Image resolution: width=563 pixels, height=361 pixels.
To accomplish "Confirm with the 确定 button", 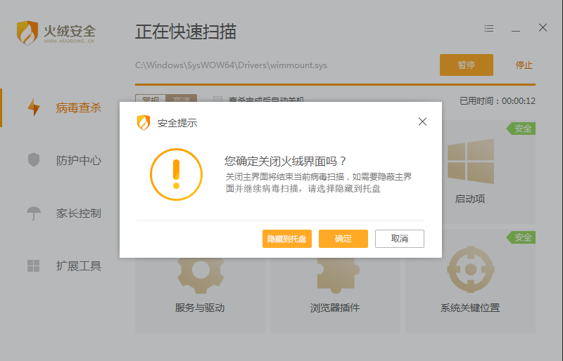I will pos(343,239).
